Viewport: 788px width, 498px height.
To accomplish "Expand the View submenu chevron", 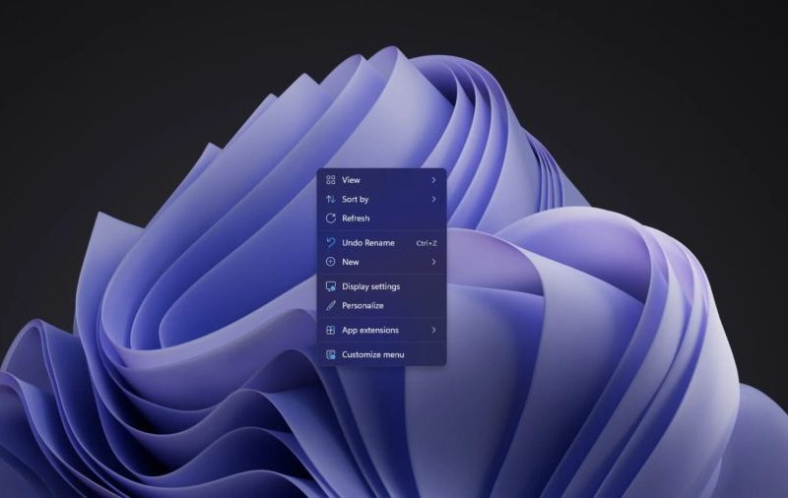I will click(433, 180).
